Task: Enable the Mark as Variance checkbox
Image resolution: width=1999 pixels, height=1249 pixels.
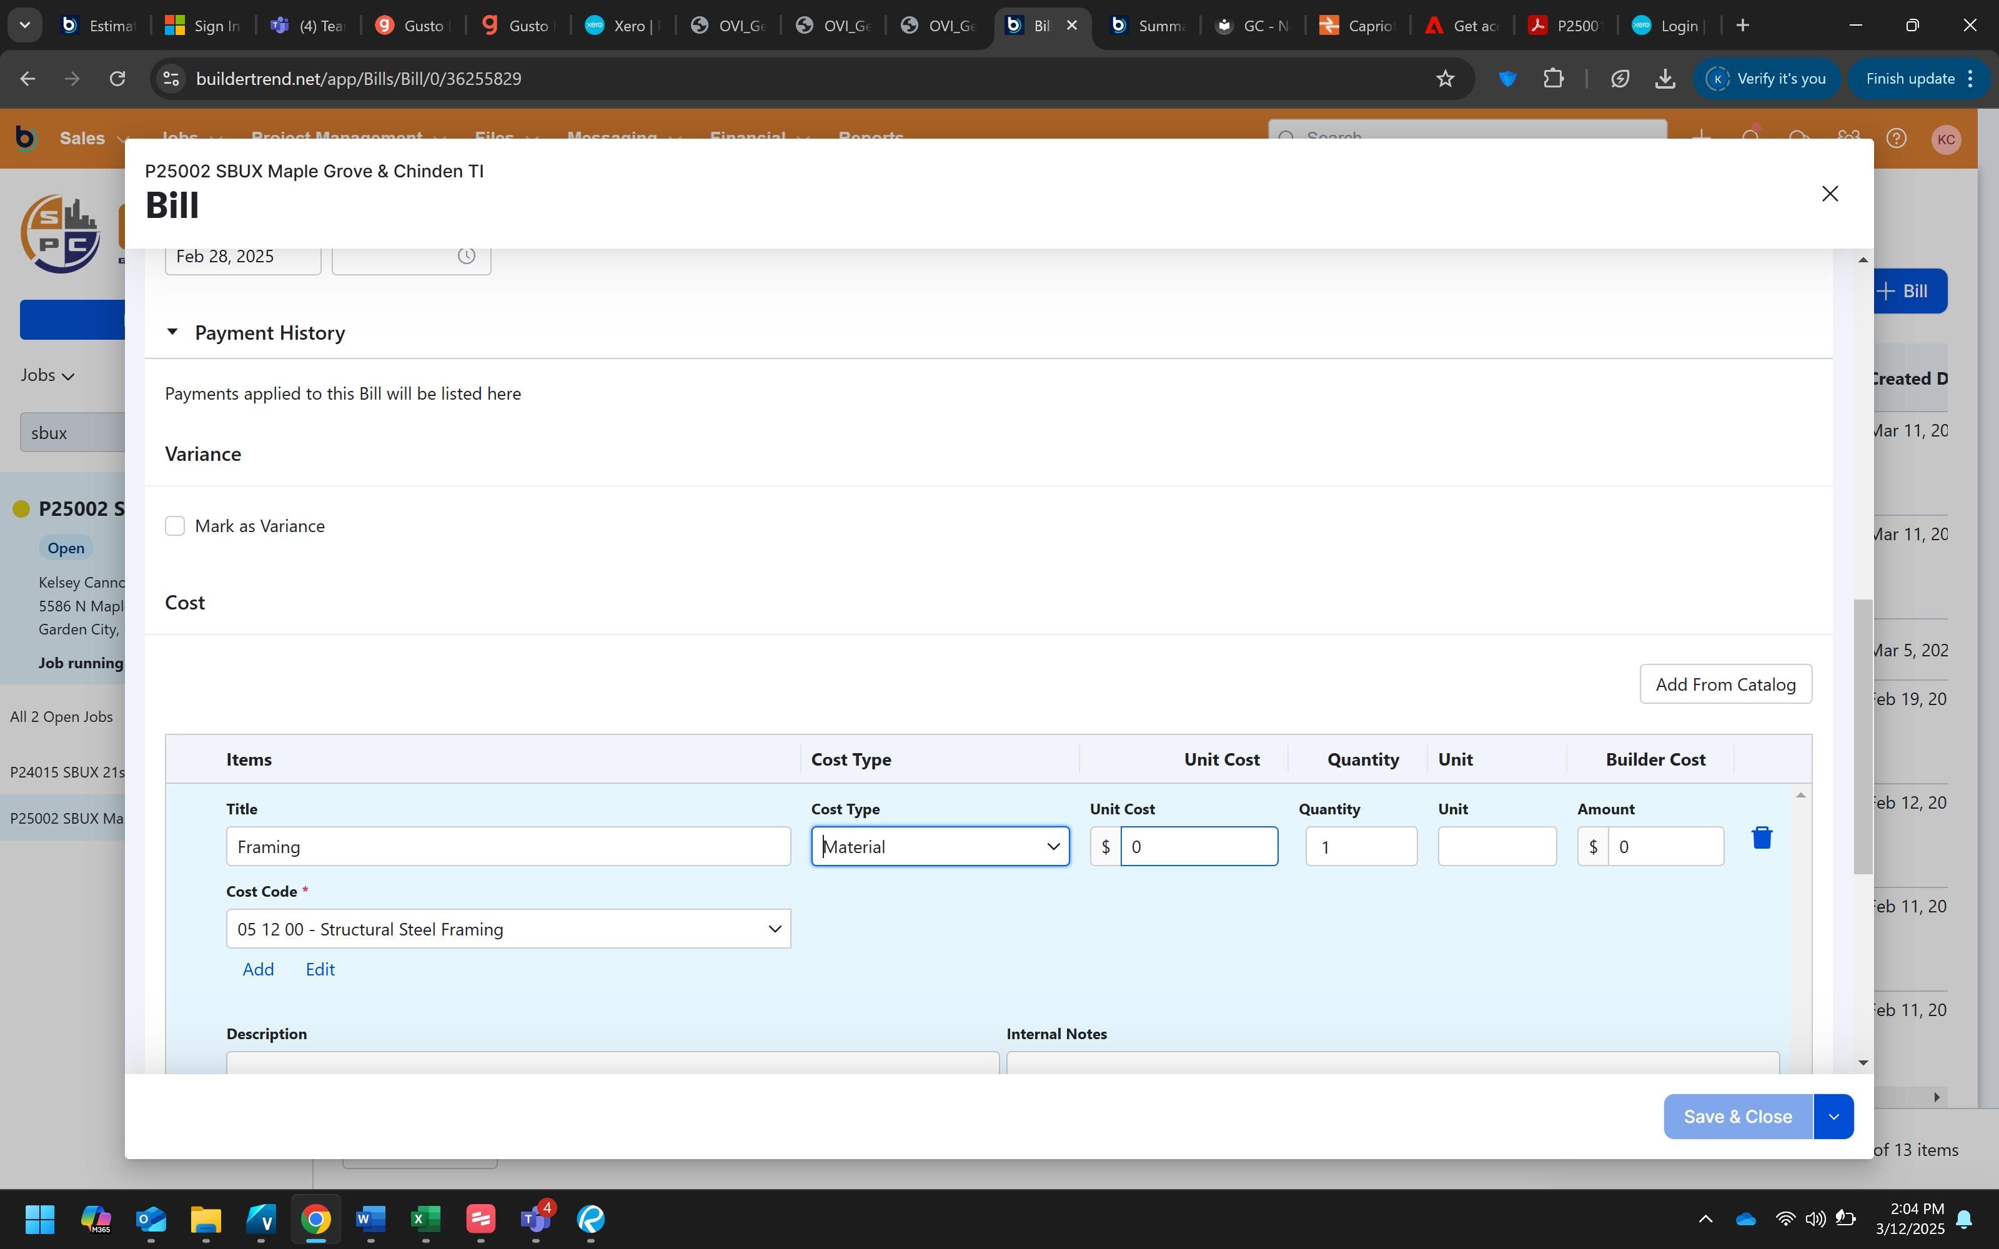Action: (174, 526)
